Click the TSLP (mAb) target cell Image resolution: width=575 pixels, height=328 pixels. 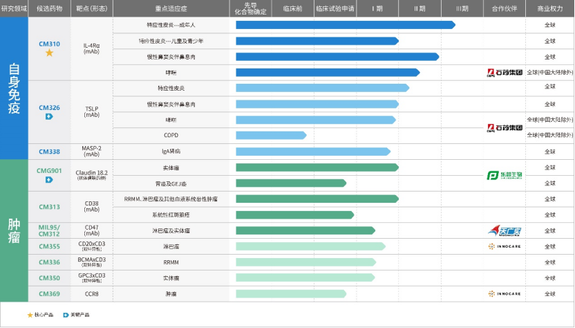pos(92,111)
